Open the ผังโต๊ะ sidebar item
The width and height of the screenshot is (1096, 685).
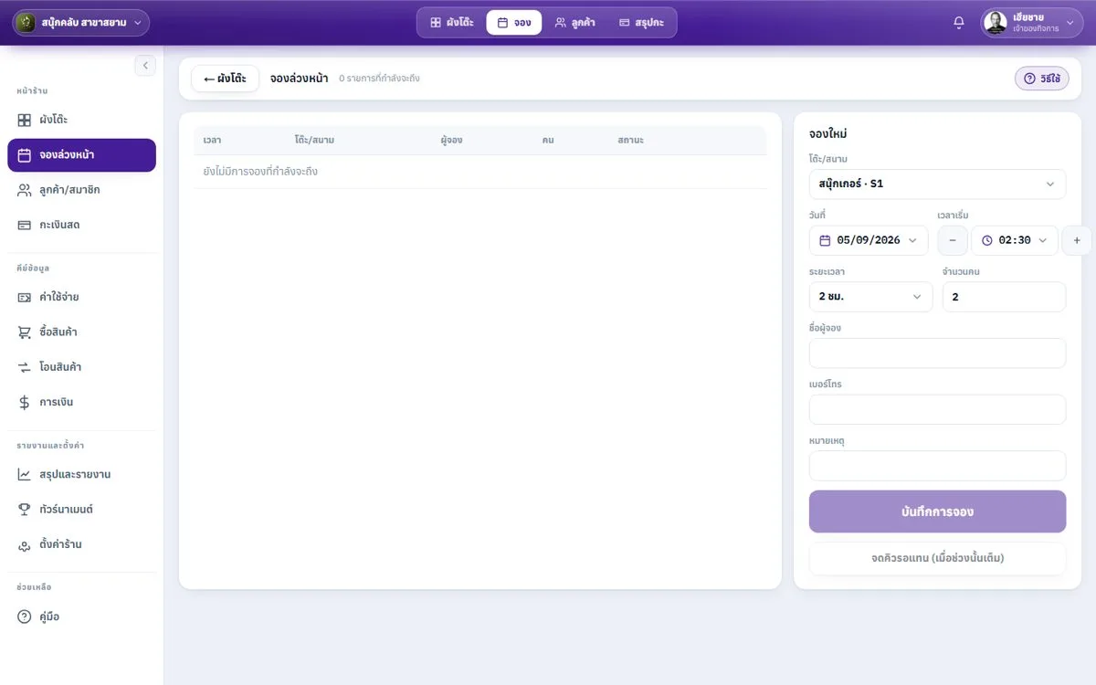coord(81,120)
